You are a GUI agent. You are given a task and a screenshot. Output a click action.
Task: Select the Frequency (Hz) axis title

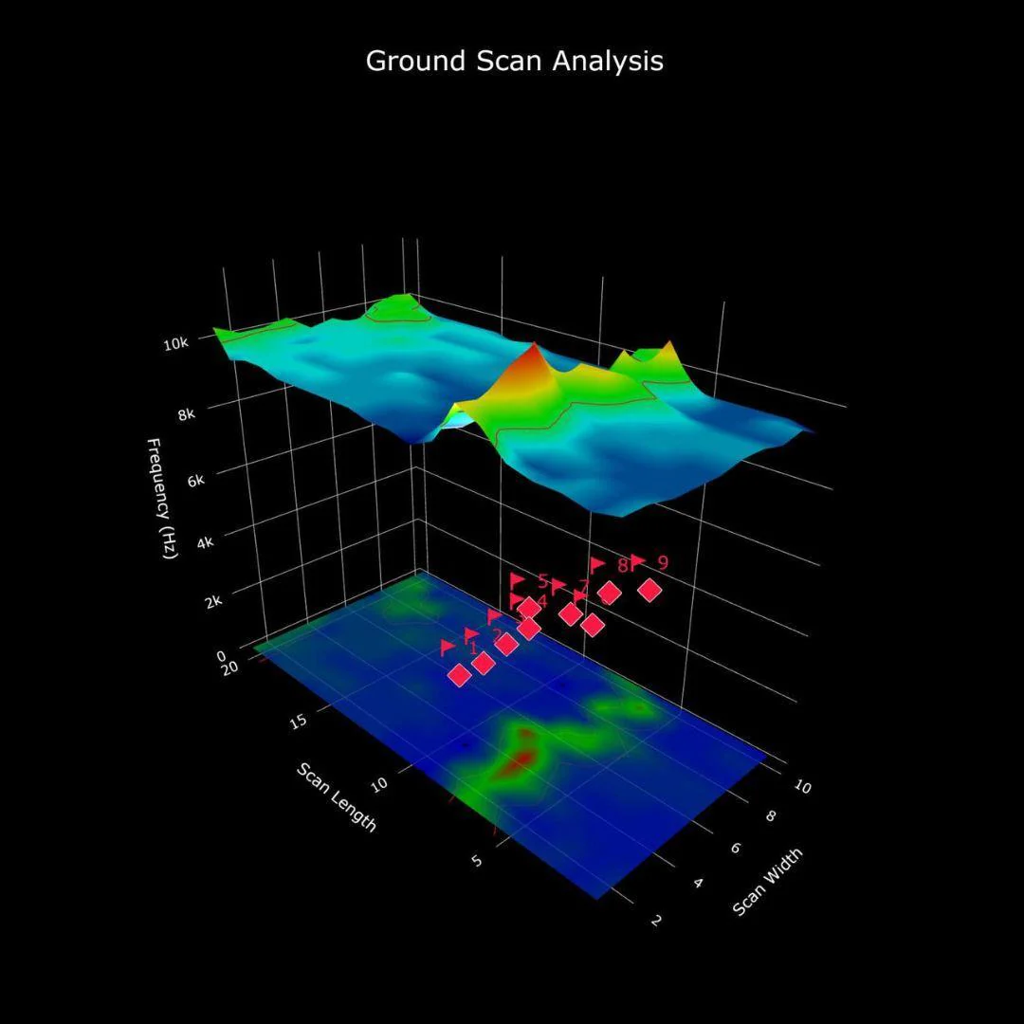pos(160,500)
